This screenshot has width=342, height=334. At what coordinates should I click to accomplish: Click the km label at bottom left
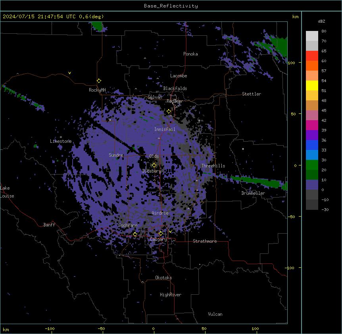coord(6,329)
